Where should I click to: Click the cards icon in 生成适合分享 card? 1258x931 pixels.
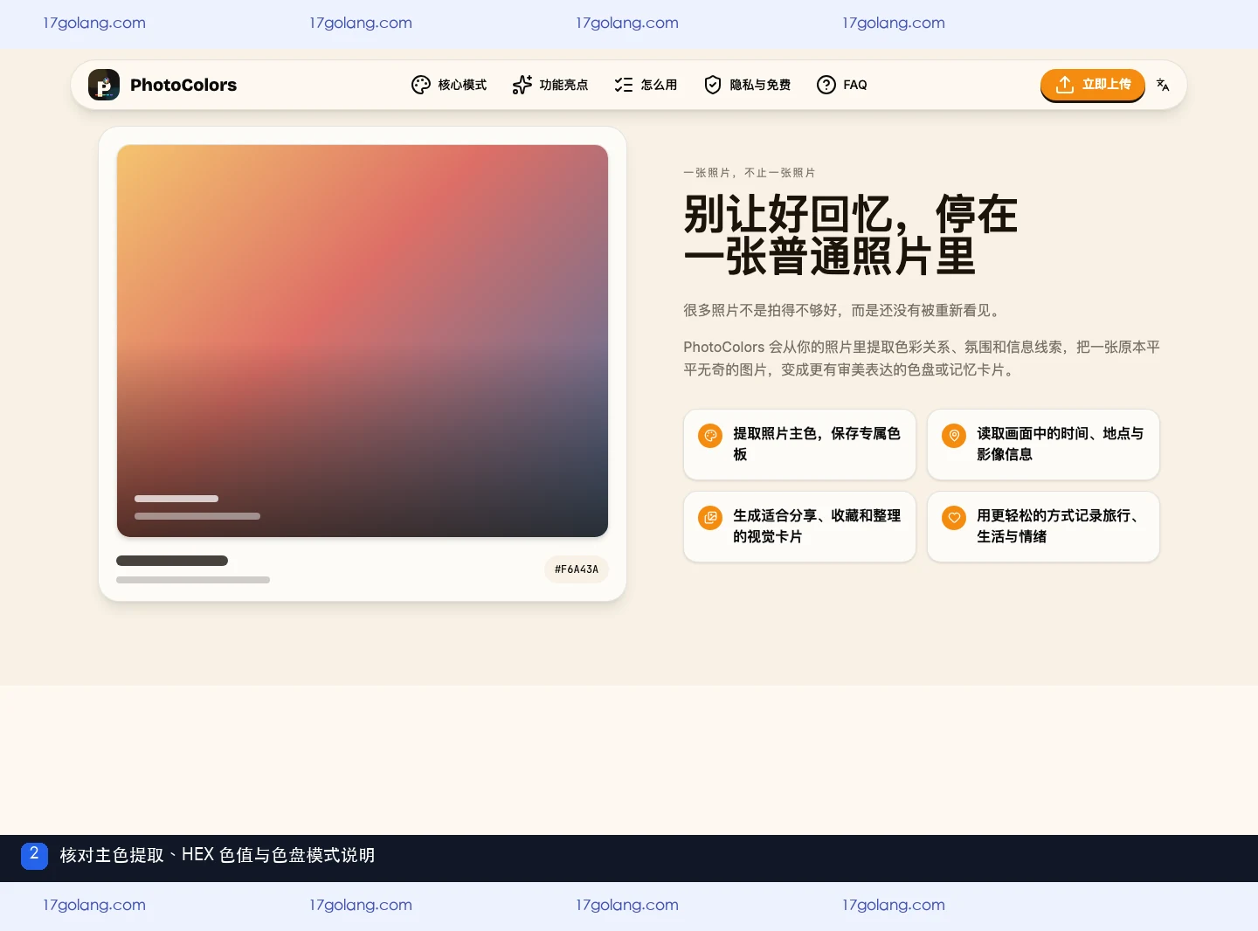(x=710, y=518)
